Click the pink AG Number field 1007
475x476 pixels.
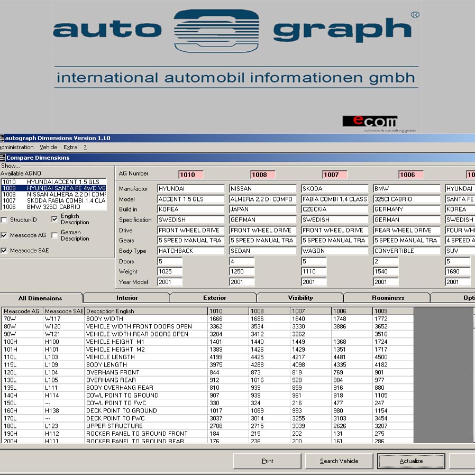pos(335,175)
